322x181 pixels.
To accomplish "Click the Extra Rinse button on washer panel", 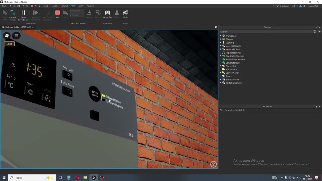I will [x=67, y=92].
